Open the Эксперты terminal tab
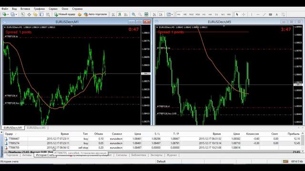Image resolution: width=305 pixels, height=171 pixels. [156, 155]
